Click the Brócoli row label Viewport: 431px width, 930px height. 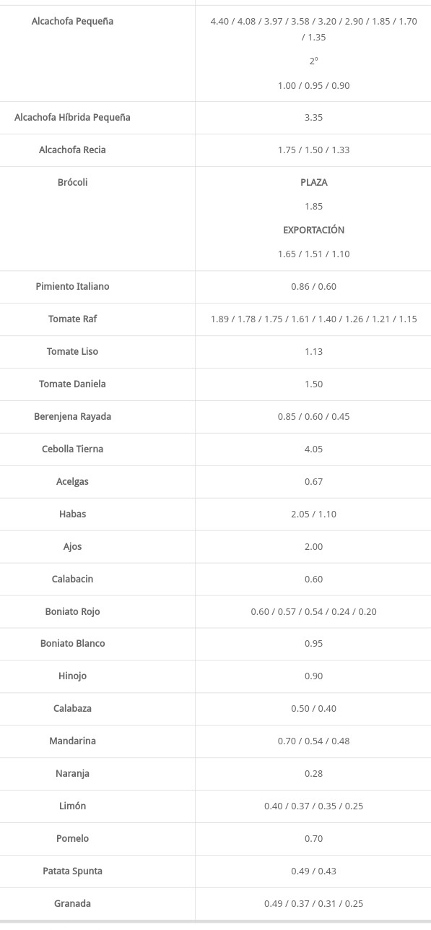(72, 182)
